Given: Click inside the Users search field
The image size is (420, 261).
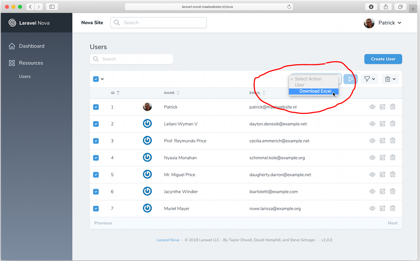Looking at the screenshot, I should tap(131, 59).
